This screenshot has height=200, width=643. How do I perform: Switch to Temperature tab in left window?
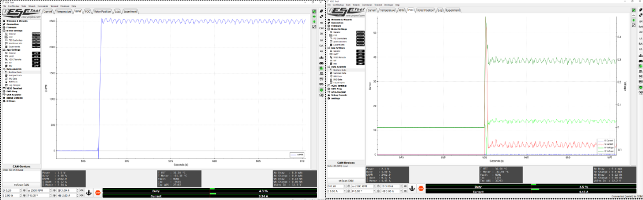click(64, 12)
